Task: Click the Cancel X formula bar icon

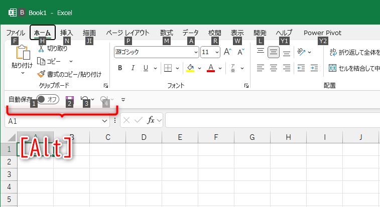Action: [126, 120]
